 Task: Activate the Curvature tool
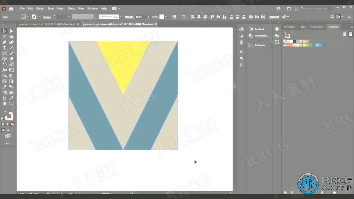(12, 42)
